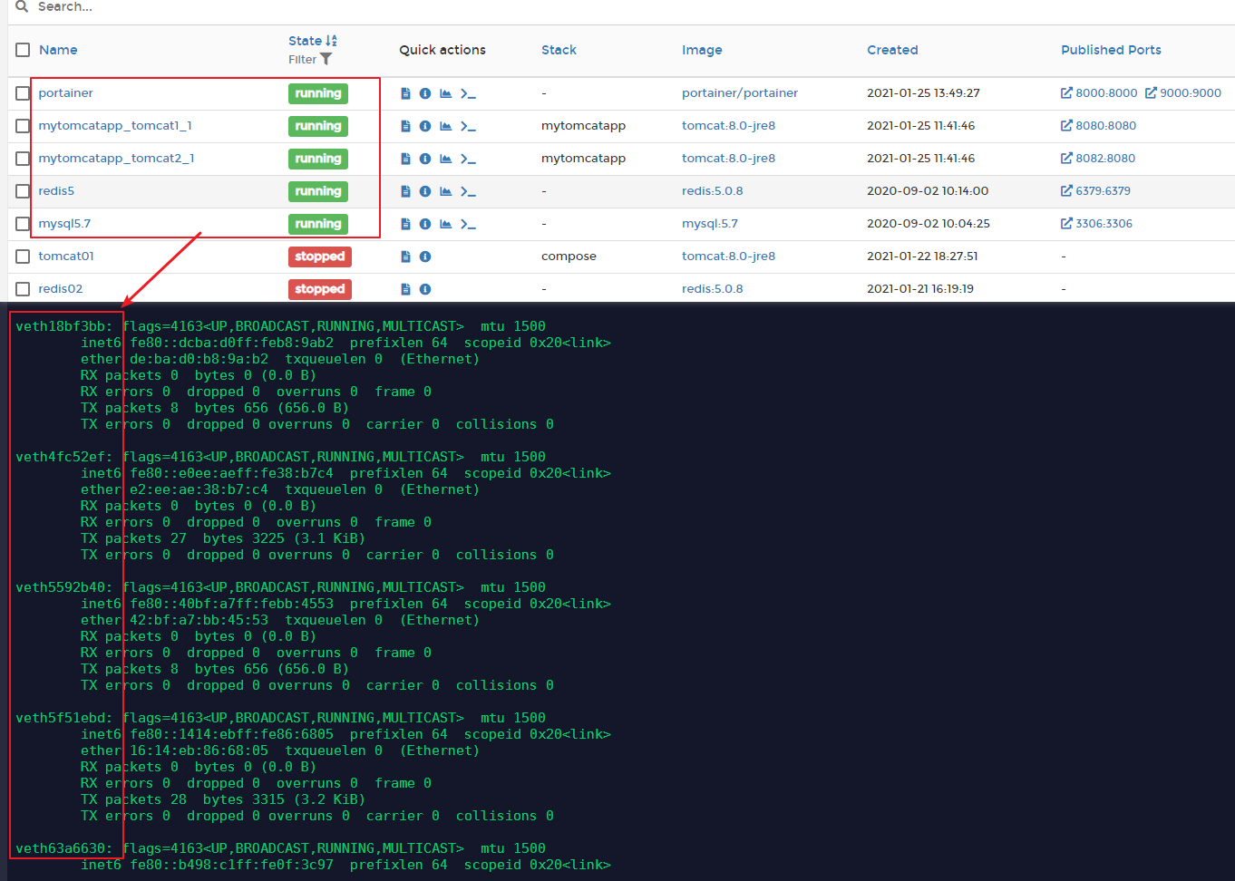This screenshot has width=1235, height=881.
Task: Sort by the Published Ports column header
Action: click(x=1111, y=50)
